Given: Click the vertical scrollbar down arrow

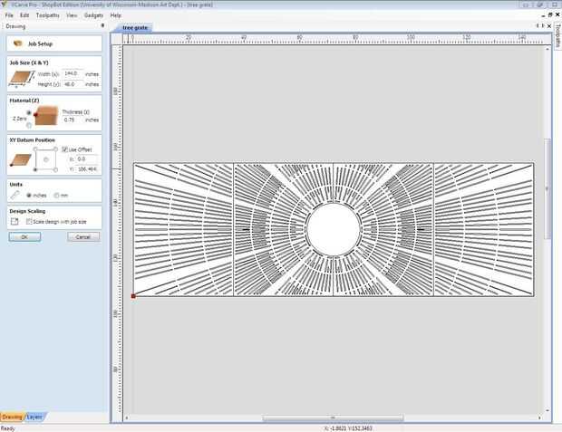Looking at the screenshot, I should (x=547, y=410).
